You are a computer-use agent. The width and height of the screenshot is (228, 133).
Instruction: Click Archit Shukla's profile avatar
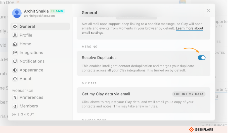point(17,13)
